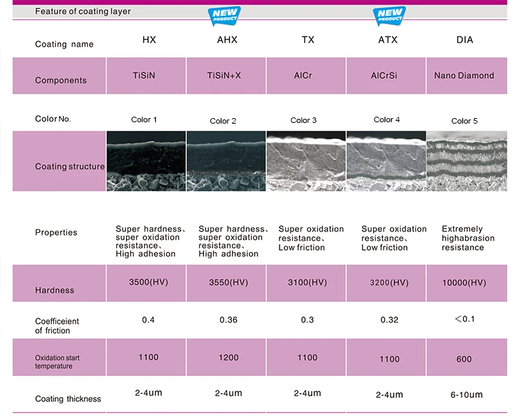Select the ATX coating name
This screenshot has width=519, height=420.
tap(388, 39)
